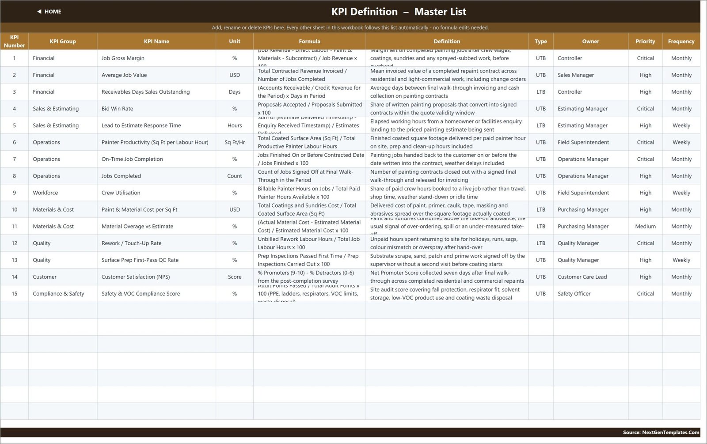Click the HOME back button
Viewport: 707px width, 444px height.
(x=49, y=11)
